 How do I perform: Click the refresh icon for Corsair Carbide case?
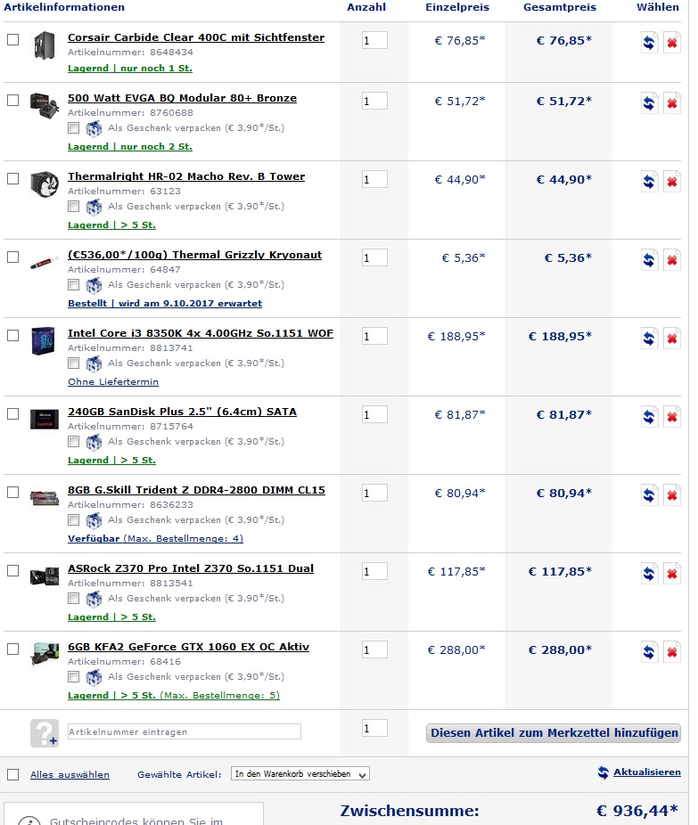click(650, 43)
